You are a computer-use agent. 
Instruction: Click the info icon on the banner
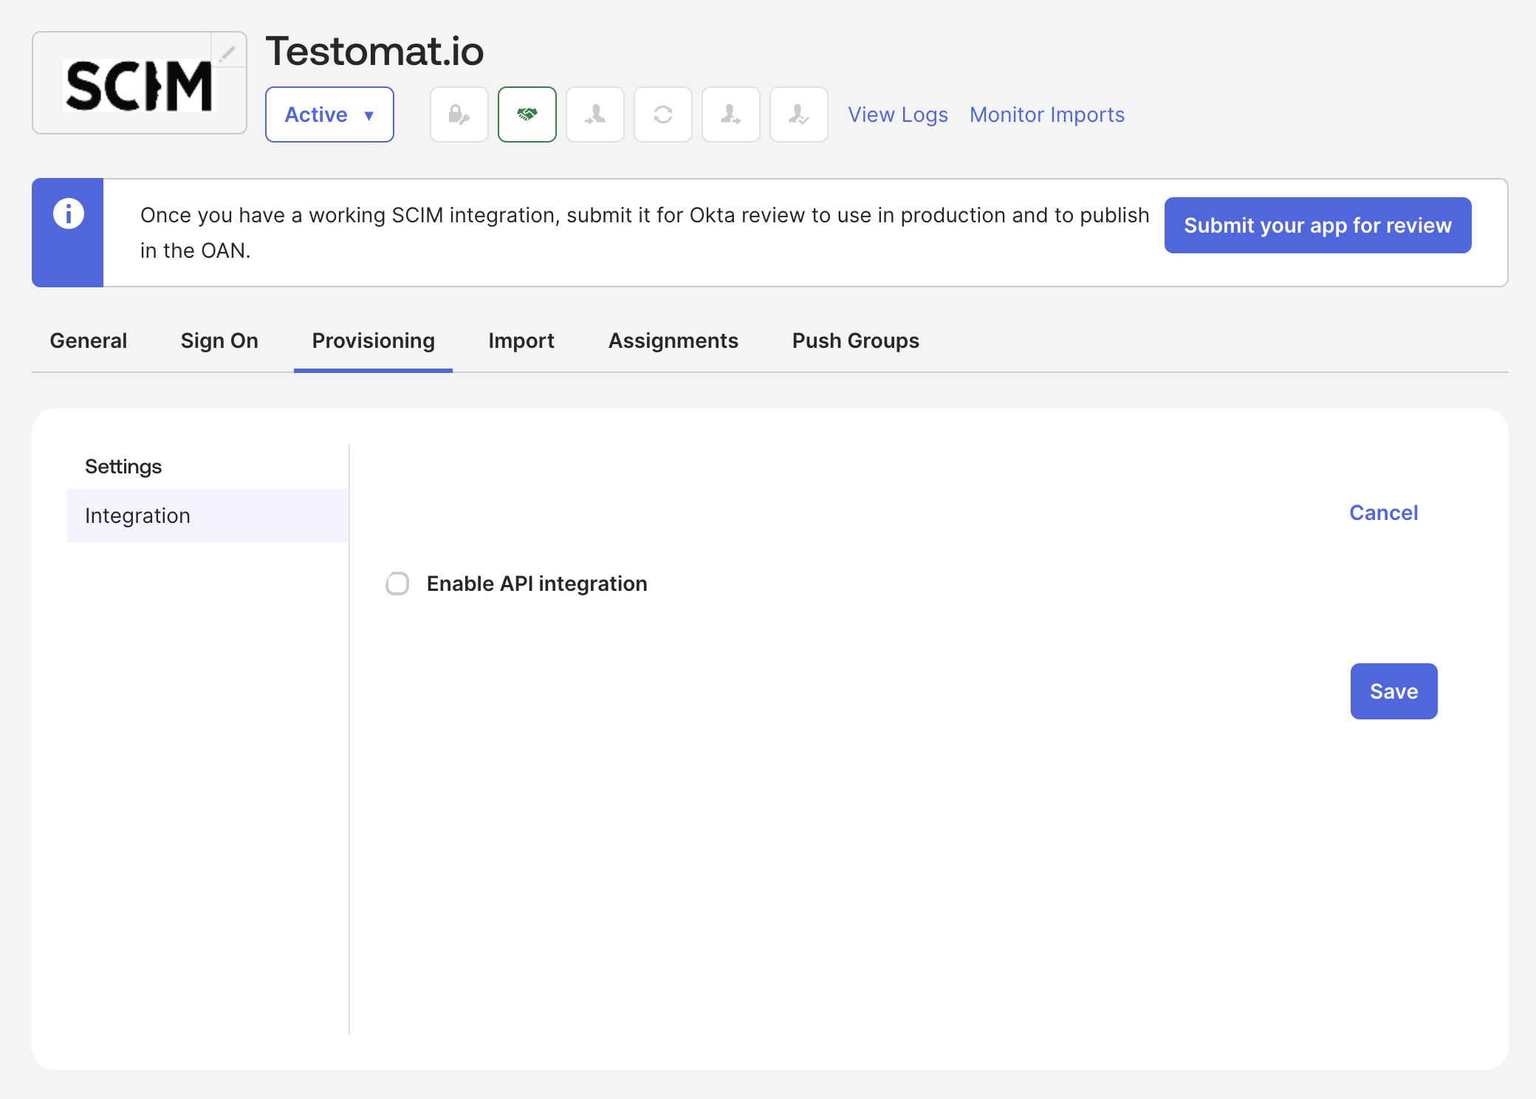pyautogui.click(x=67, y=214)
